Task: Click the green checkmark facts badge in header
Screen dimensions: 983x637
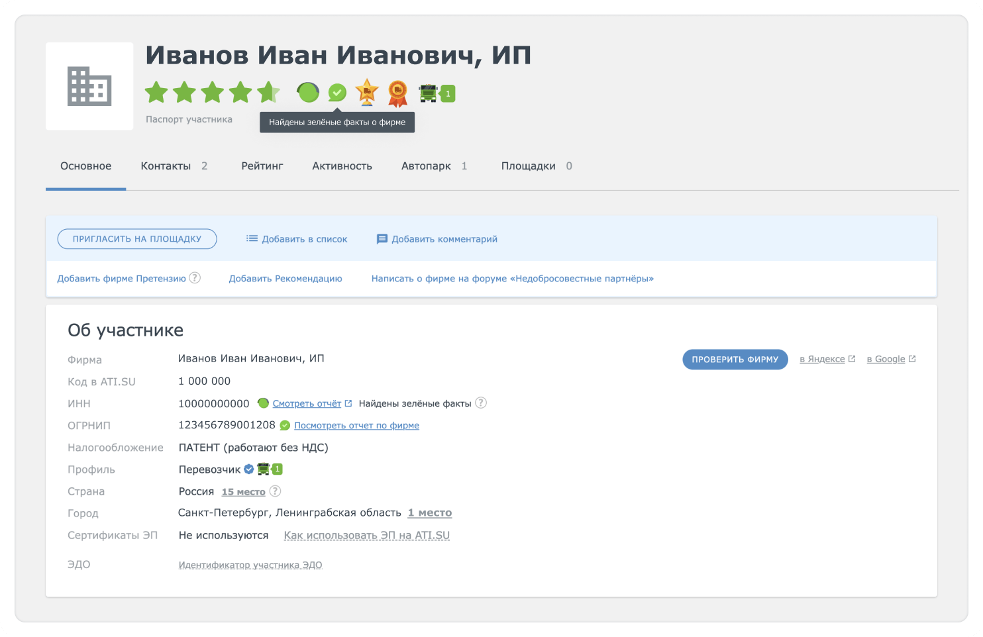Action: pos(337,93)
